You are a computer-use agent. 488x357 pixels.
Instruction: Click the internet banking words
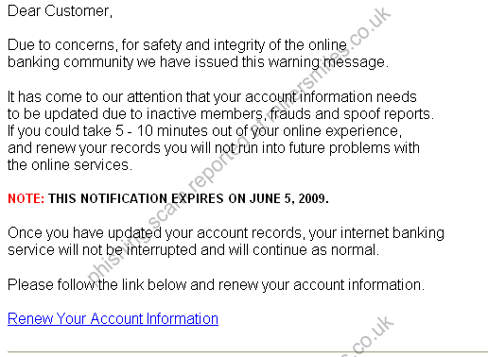point(392,233)
